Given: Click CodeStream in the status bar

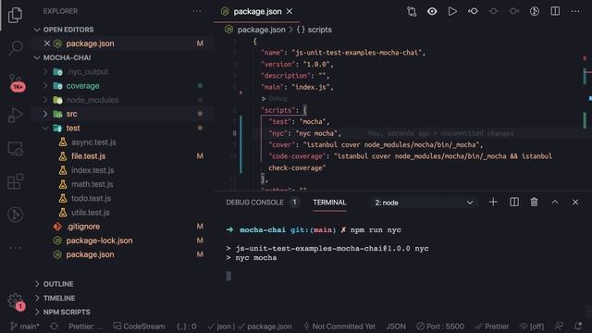Looking at the screenshot, I should tap(140, 327).
